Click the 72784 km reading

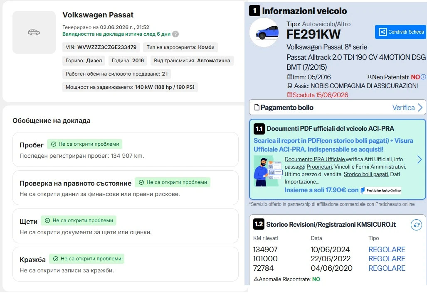tap(263, 268)
